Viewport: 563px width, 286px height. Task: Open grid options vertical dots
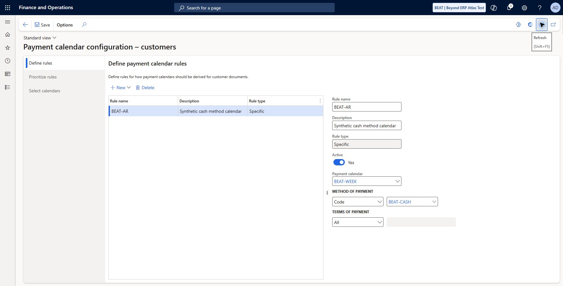coord(320,101)
